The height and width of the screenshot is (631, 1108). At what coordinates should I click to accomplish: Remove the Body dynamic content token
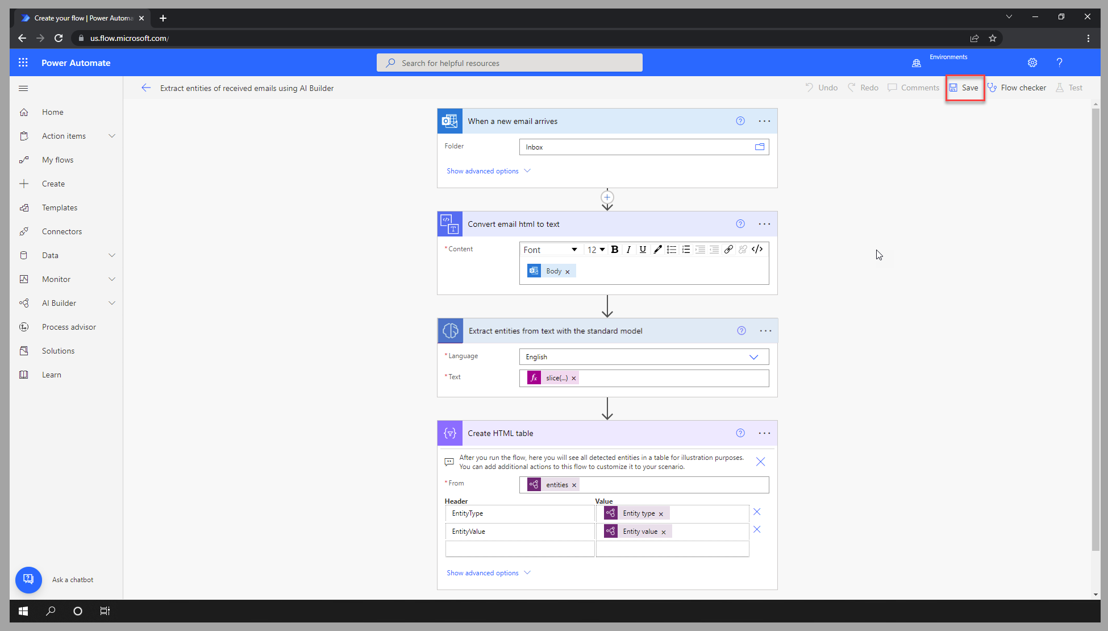point(567,271)
